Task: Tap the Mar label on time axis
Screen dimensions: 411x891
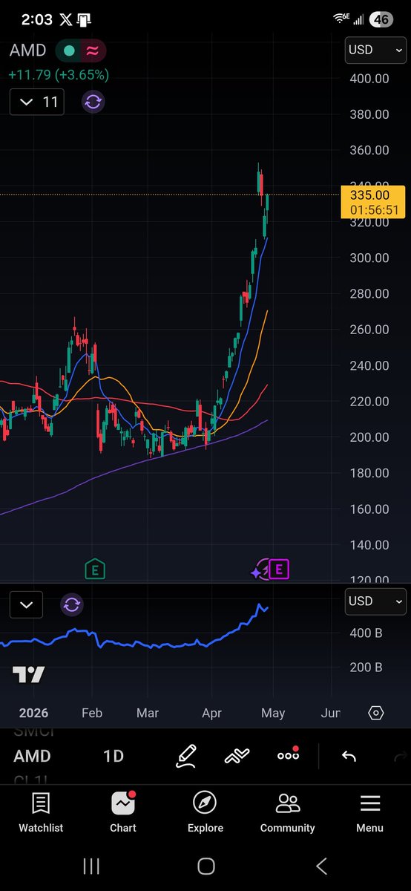Action: click(148, 713)
